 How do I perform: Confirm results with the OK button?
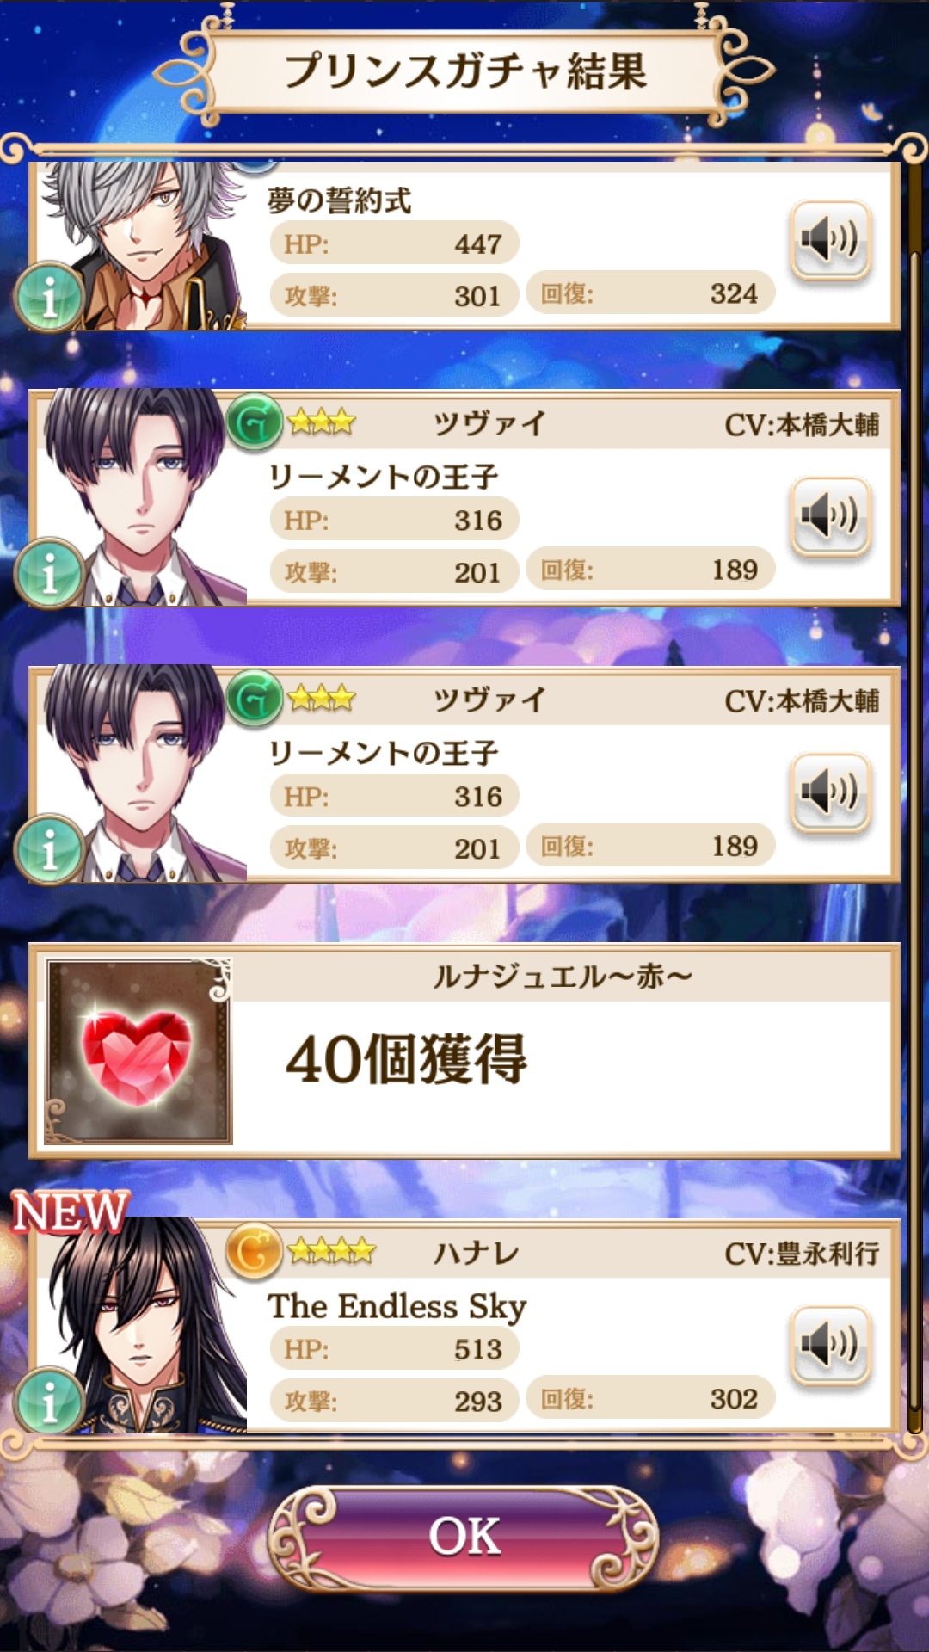(464, 1537)
